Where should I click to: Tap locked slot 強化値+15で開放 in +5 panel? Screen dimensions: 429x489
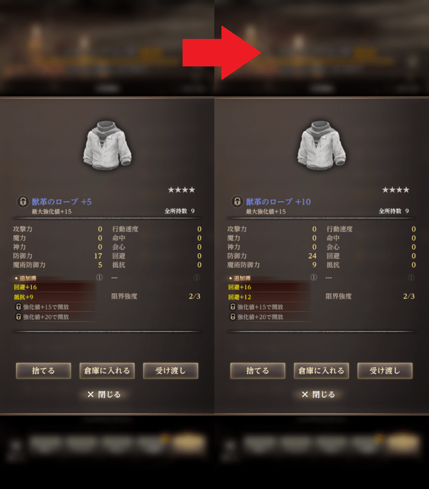[55, 307]
